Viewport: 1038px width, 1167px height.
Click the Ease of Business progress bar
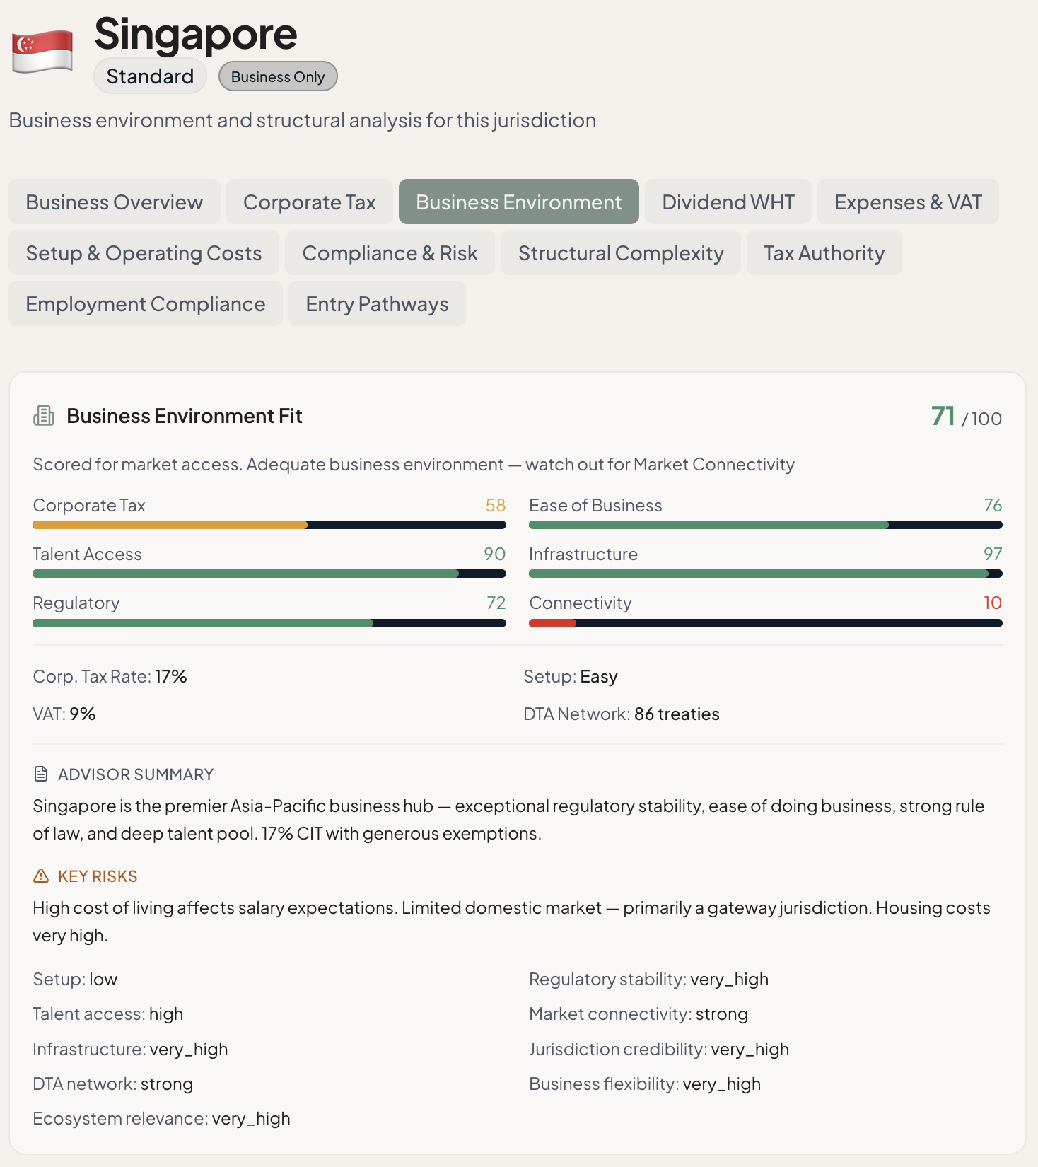(766, 525)
